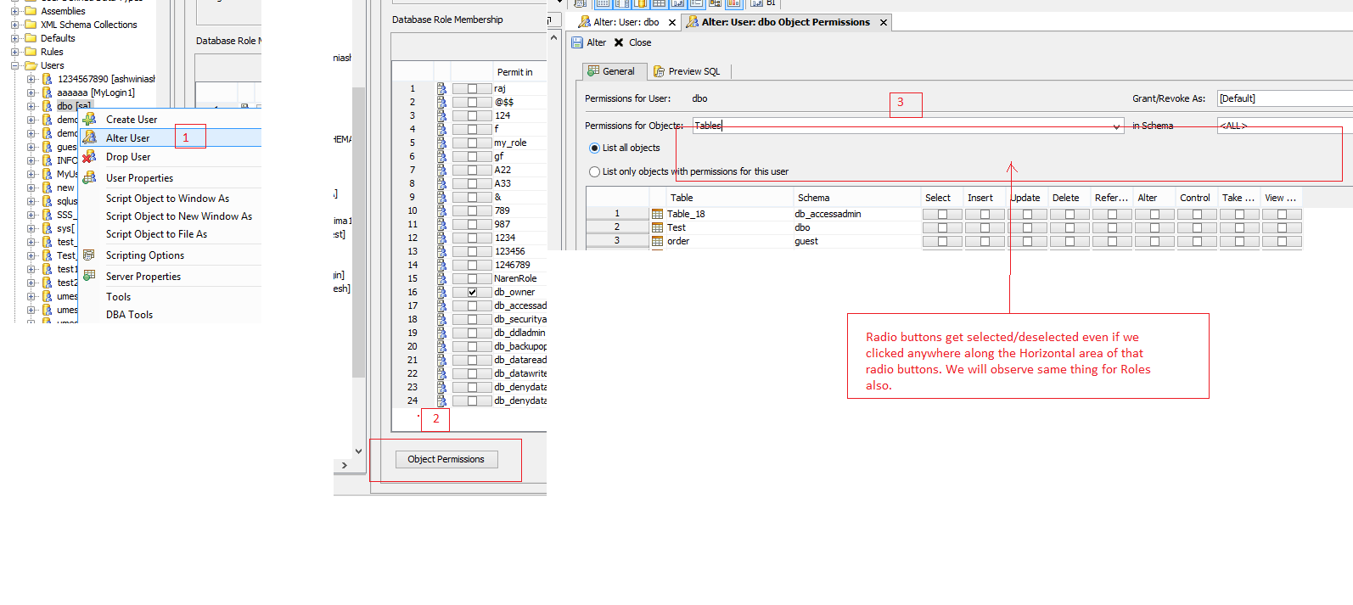
Task: Click user icon beside aaaaaa [MyLogin1]
Action: 48,92
